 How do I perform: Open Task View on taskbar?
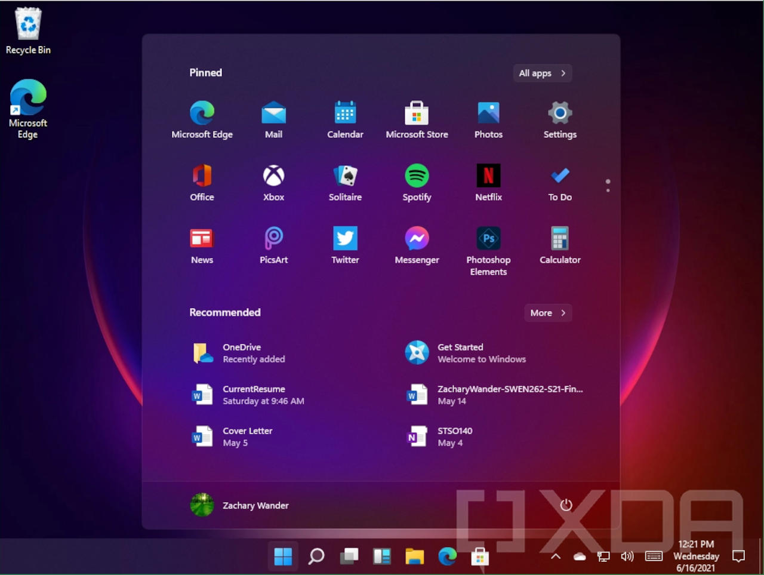pos(349,556)
